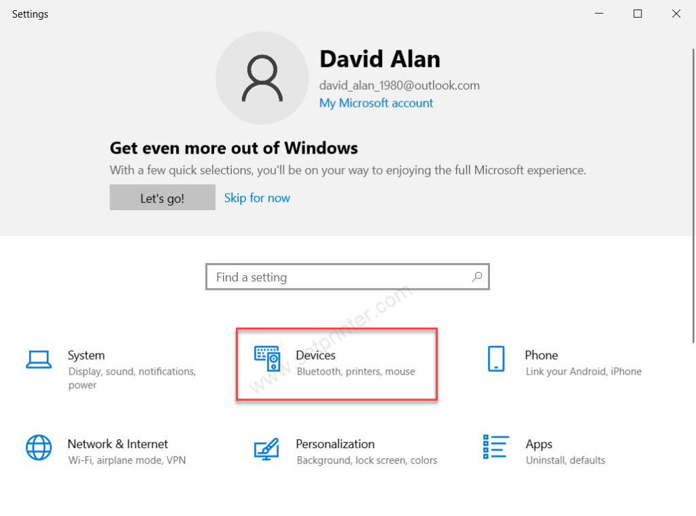Click the Devices keyboard and speaker icon
The width and height of the screenshot is (696, 516).
(267, 358)
